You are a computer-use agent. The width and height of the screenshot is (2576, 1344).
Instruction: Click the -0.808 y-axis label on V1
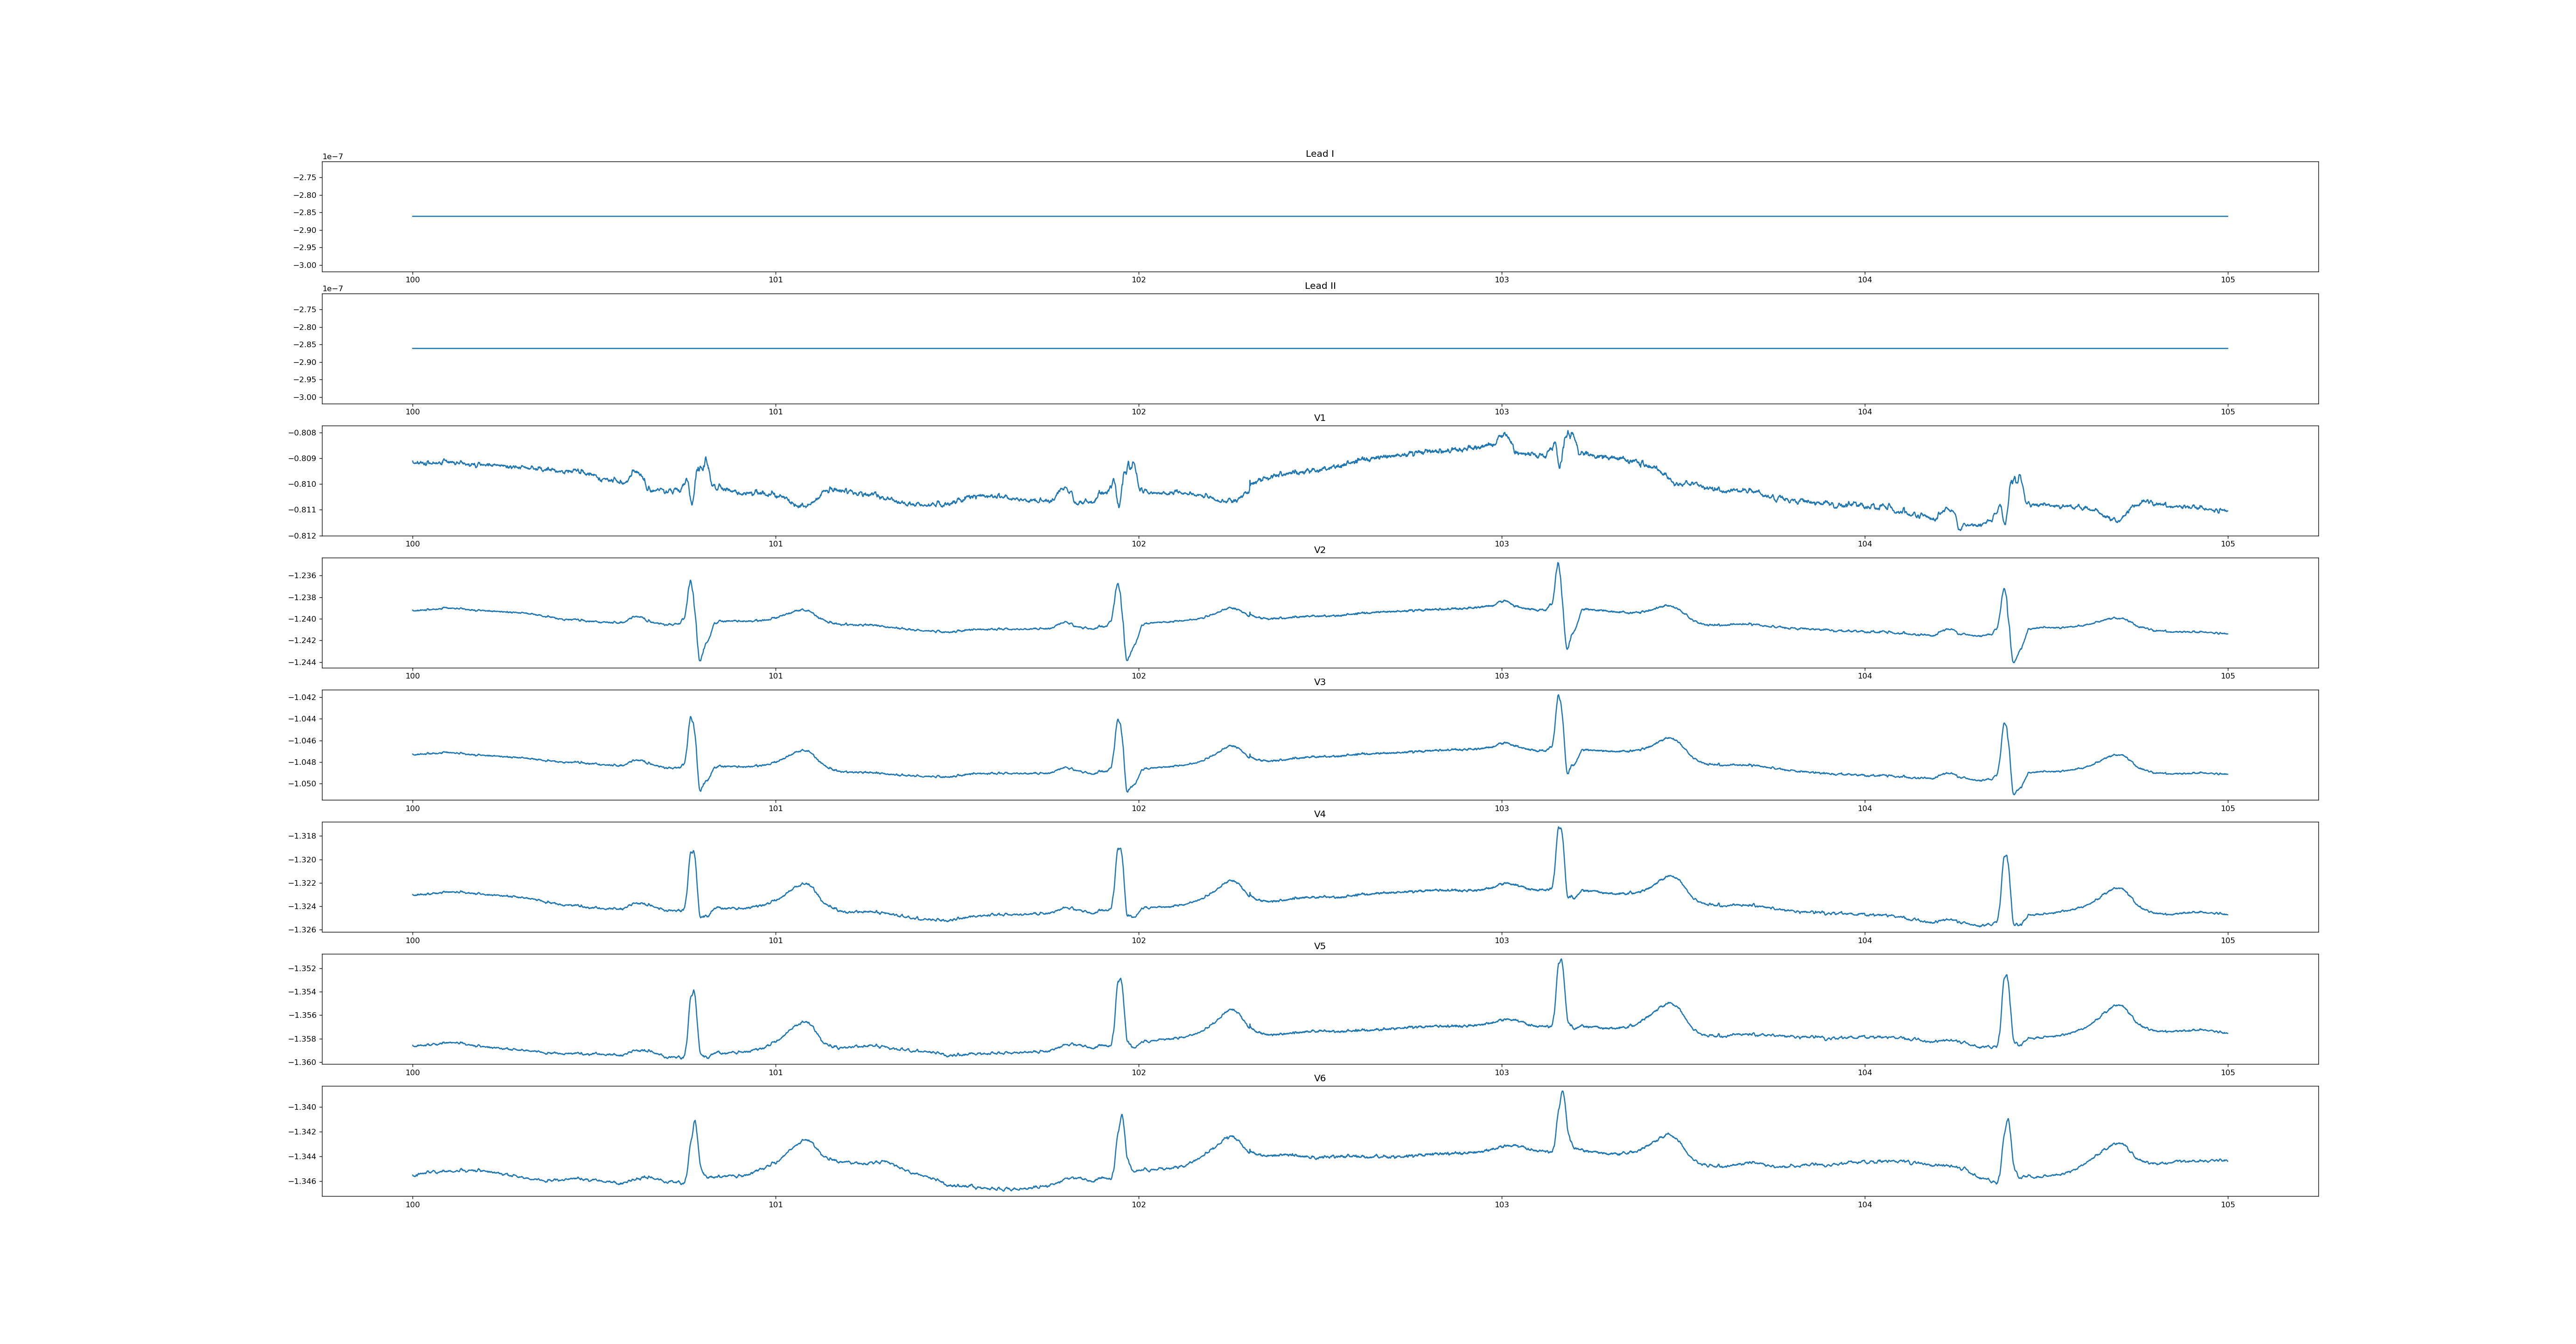tap(302, 433)
